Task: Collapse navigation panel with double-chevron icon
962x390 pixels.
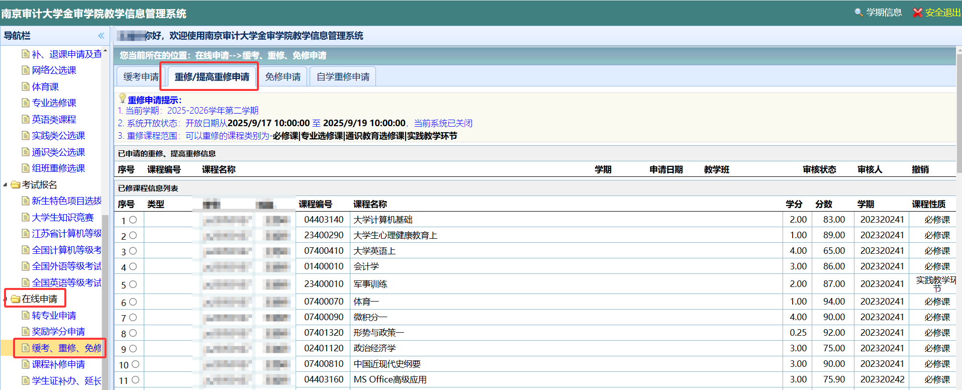Action: [x=101, y=36]
